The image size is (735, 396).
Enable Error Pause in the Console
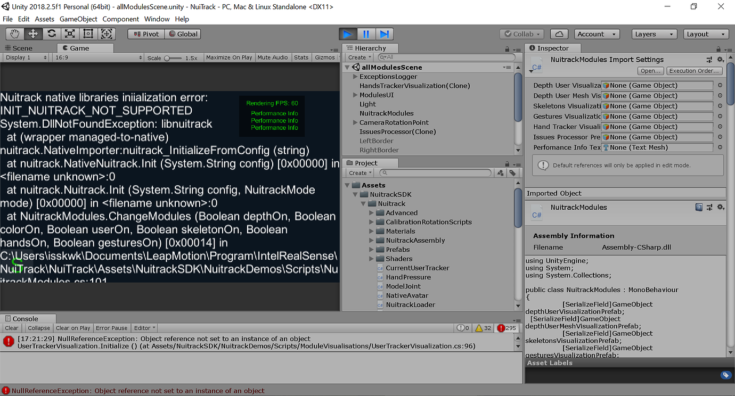(x=111, y=328)
